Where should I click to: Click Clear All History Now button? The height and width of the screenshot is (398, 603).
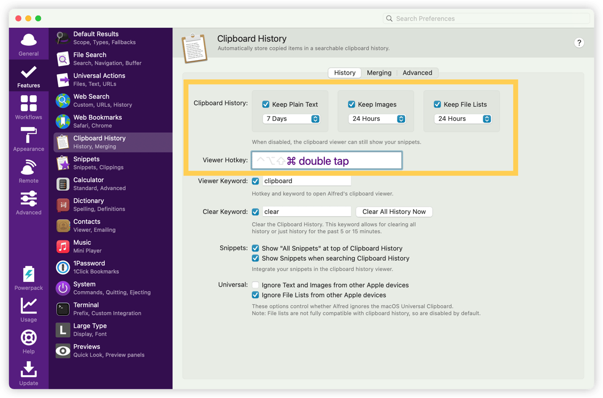point(394,211)
